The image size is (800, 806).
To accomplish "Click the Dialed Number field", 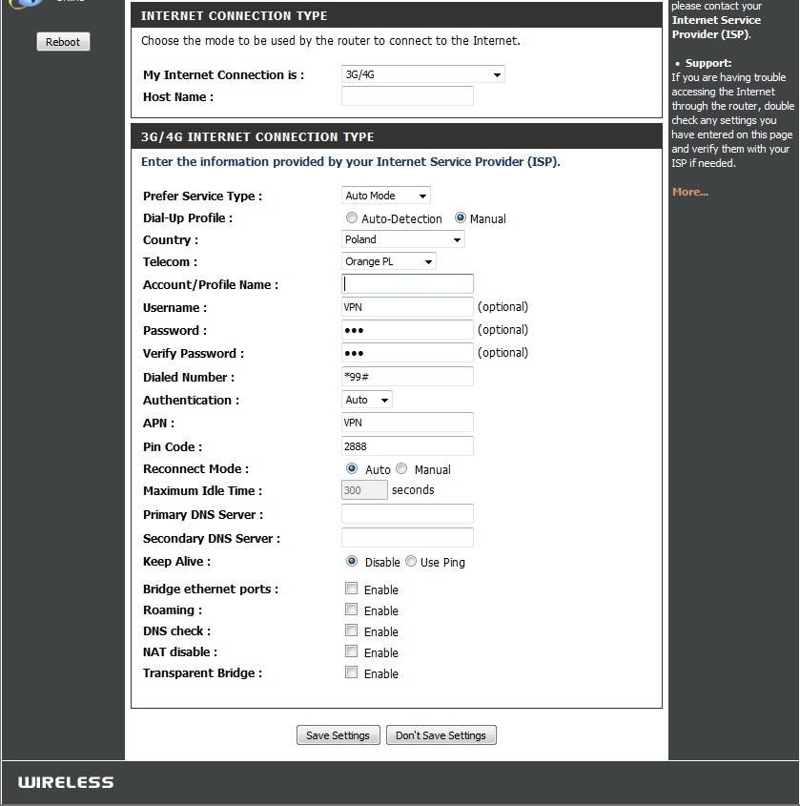I will tap(407, 376).
